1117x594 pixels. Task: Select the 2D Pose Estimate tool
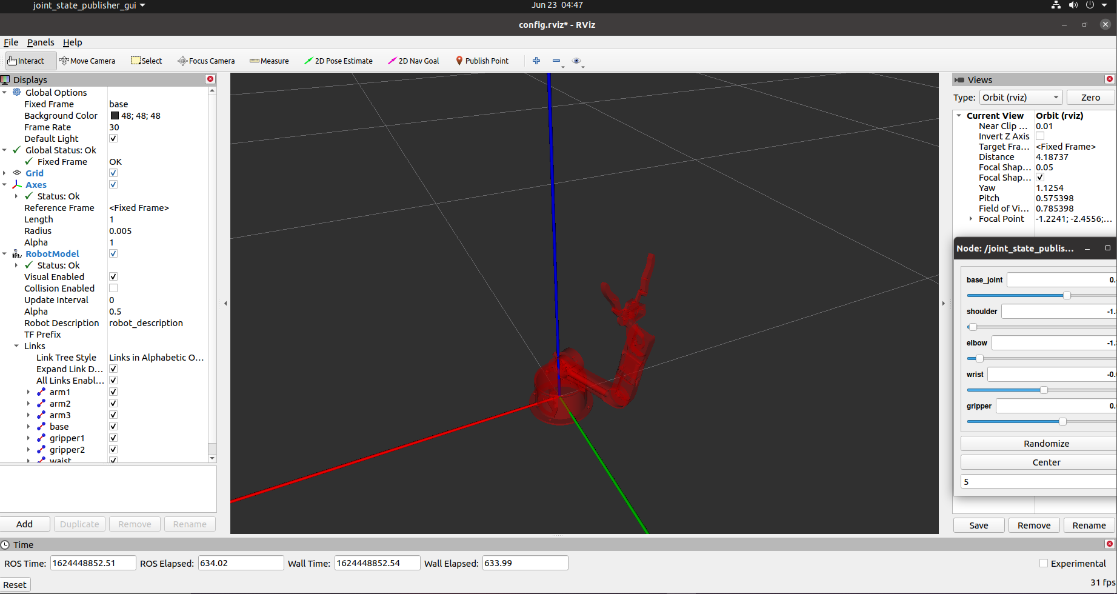[x=338, y=61]
